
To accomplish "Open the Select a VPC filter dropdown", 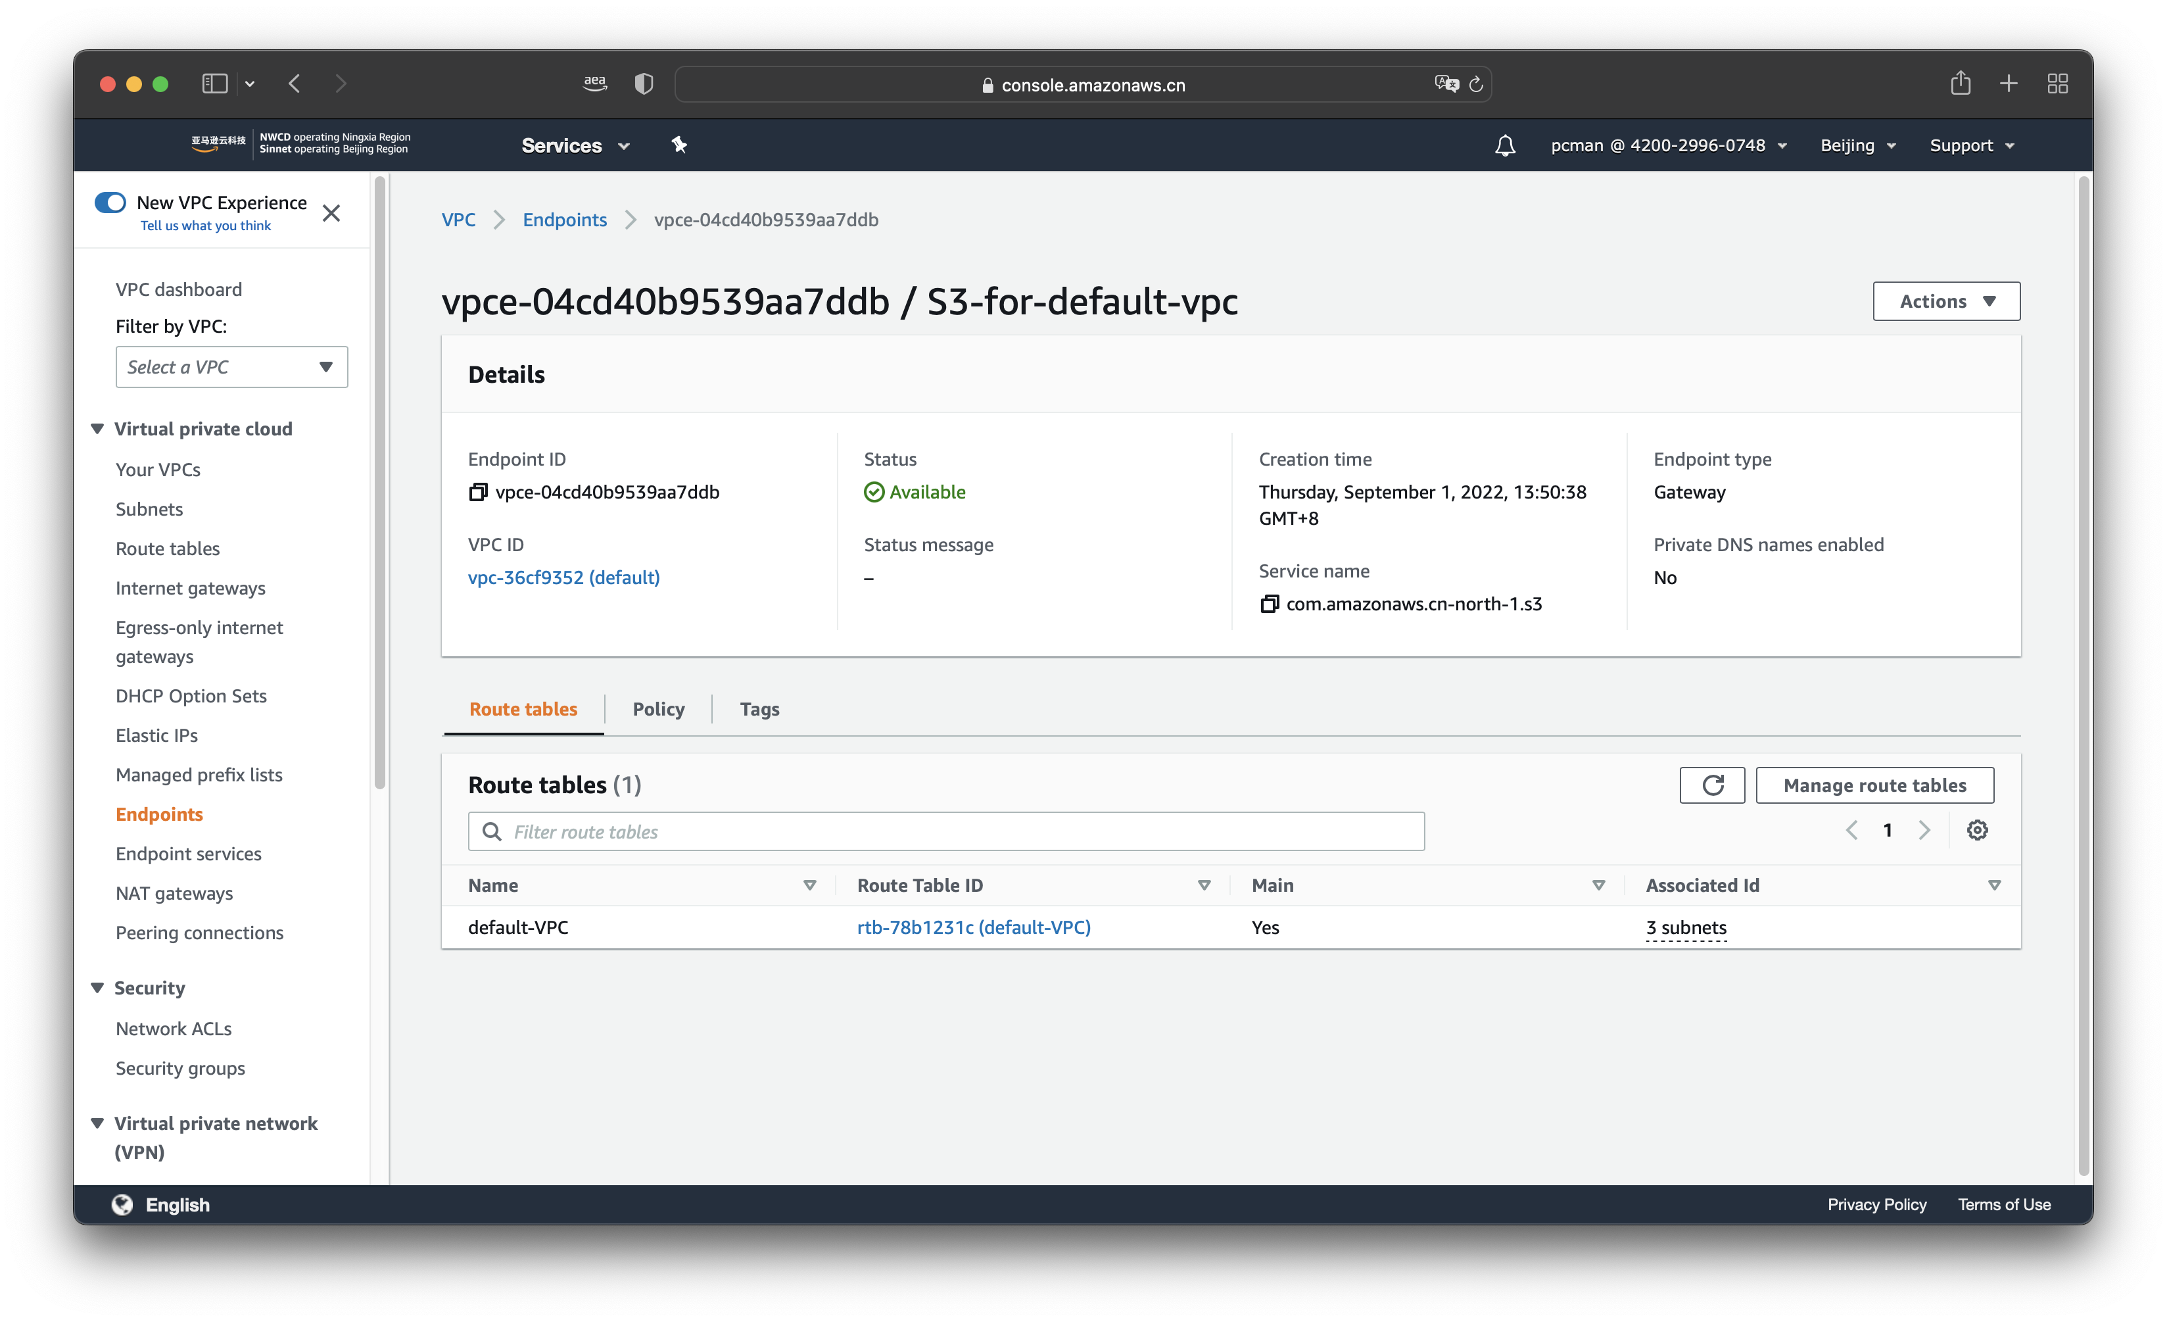I will (231, 367).
